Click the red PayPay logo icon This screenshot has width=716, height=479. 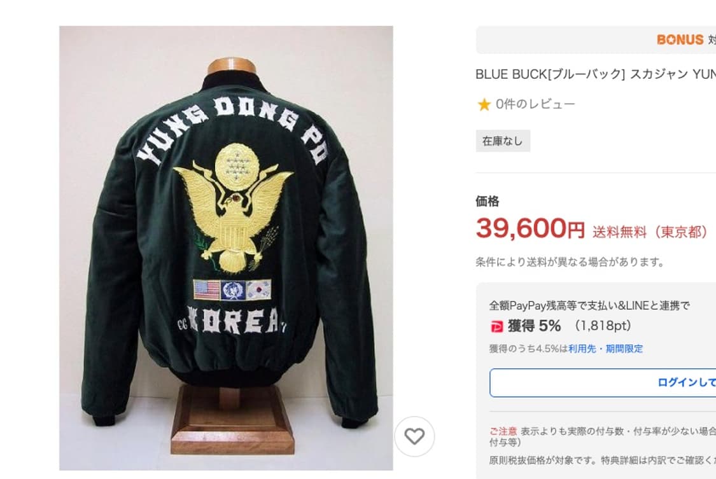(x=496, y=326)
